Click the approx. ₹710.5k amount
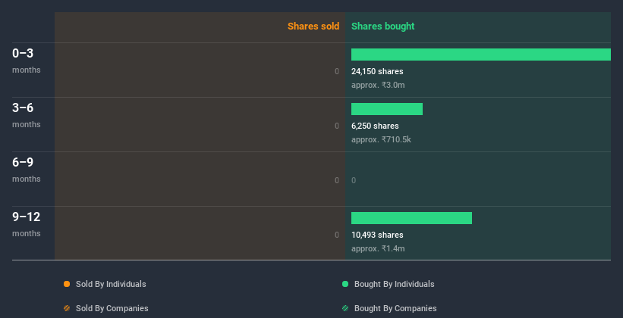Viewport: 623px width, 318px height. 381,139
